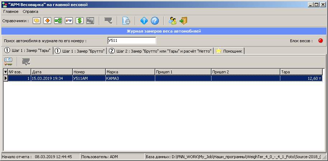Click the orange diamond reference icon
The image size is (328, 161).
(x=47, y=21)
